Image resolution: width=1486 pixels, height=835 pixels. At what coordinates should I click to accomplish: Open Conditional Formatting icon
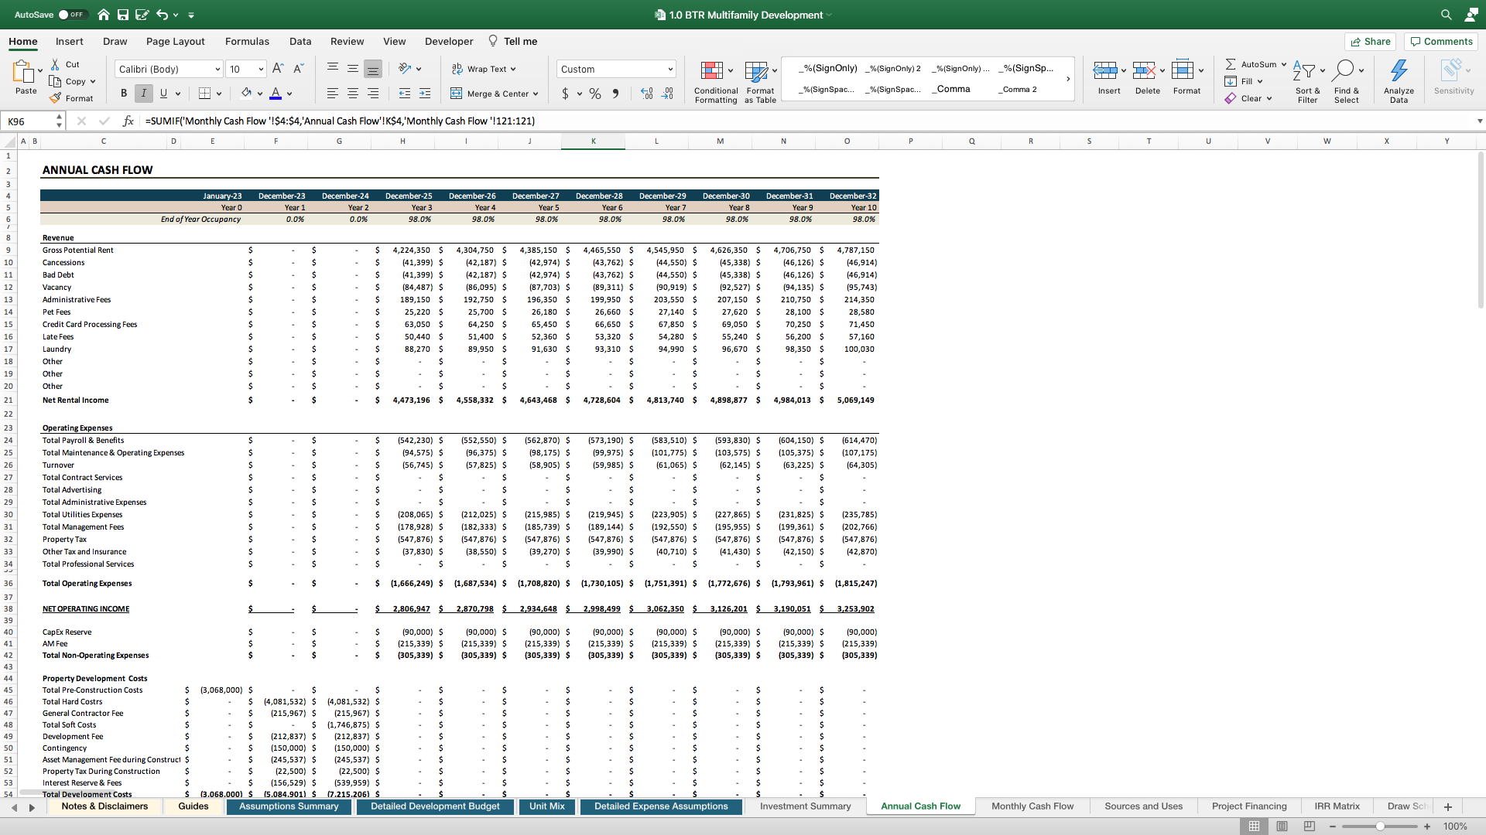coord(711,71)
